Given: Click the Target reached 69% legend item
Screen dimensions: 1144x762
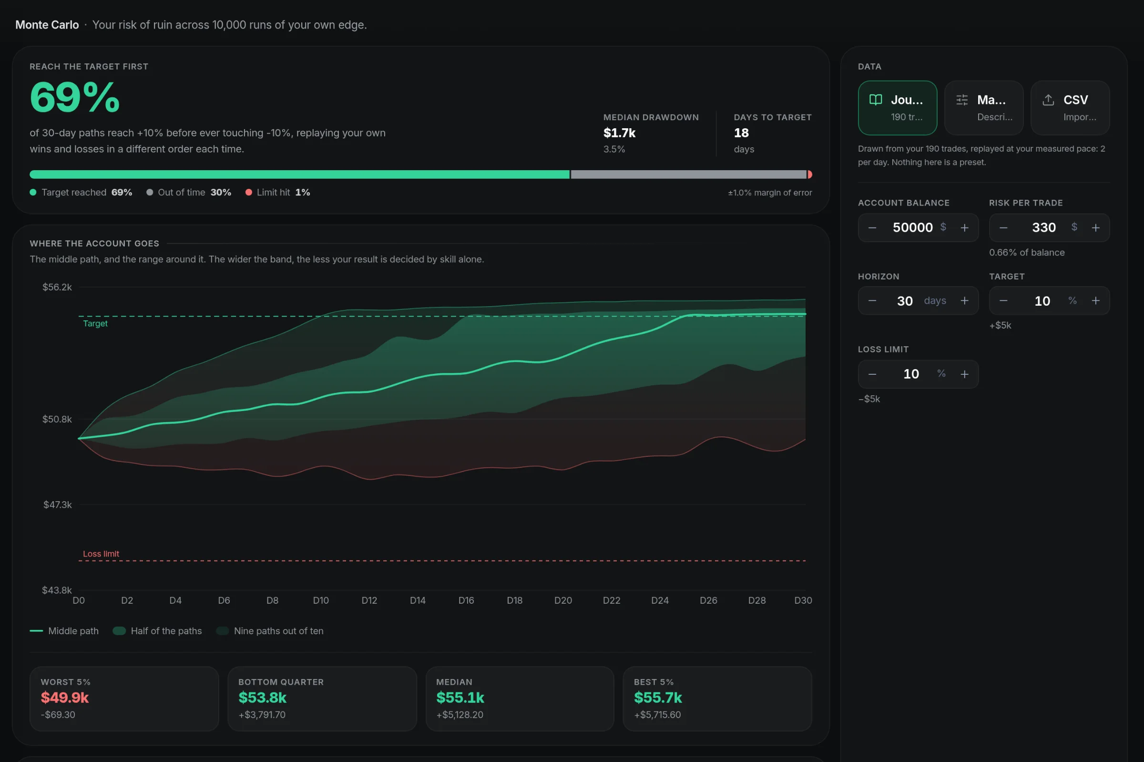Looking at the screenshot, I should tap(81, 193).
